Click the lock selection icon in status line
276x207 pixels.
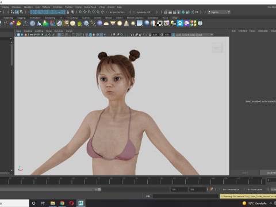click(68, 12)
